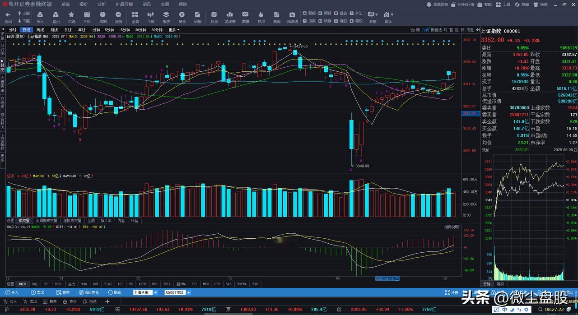Switch to the 筹码 tab at bottom right

(x=500, y=284)
